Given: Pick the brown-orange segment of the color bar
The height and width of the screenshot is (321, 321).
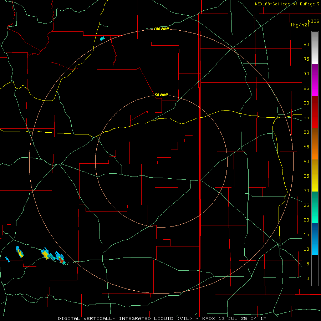Looking at the screenshot, I should tap(315, 143).
